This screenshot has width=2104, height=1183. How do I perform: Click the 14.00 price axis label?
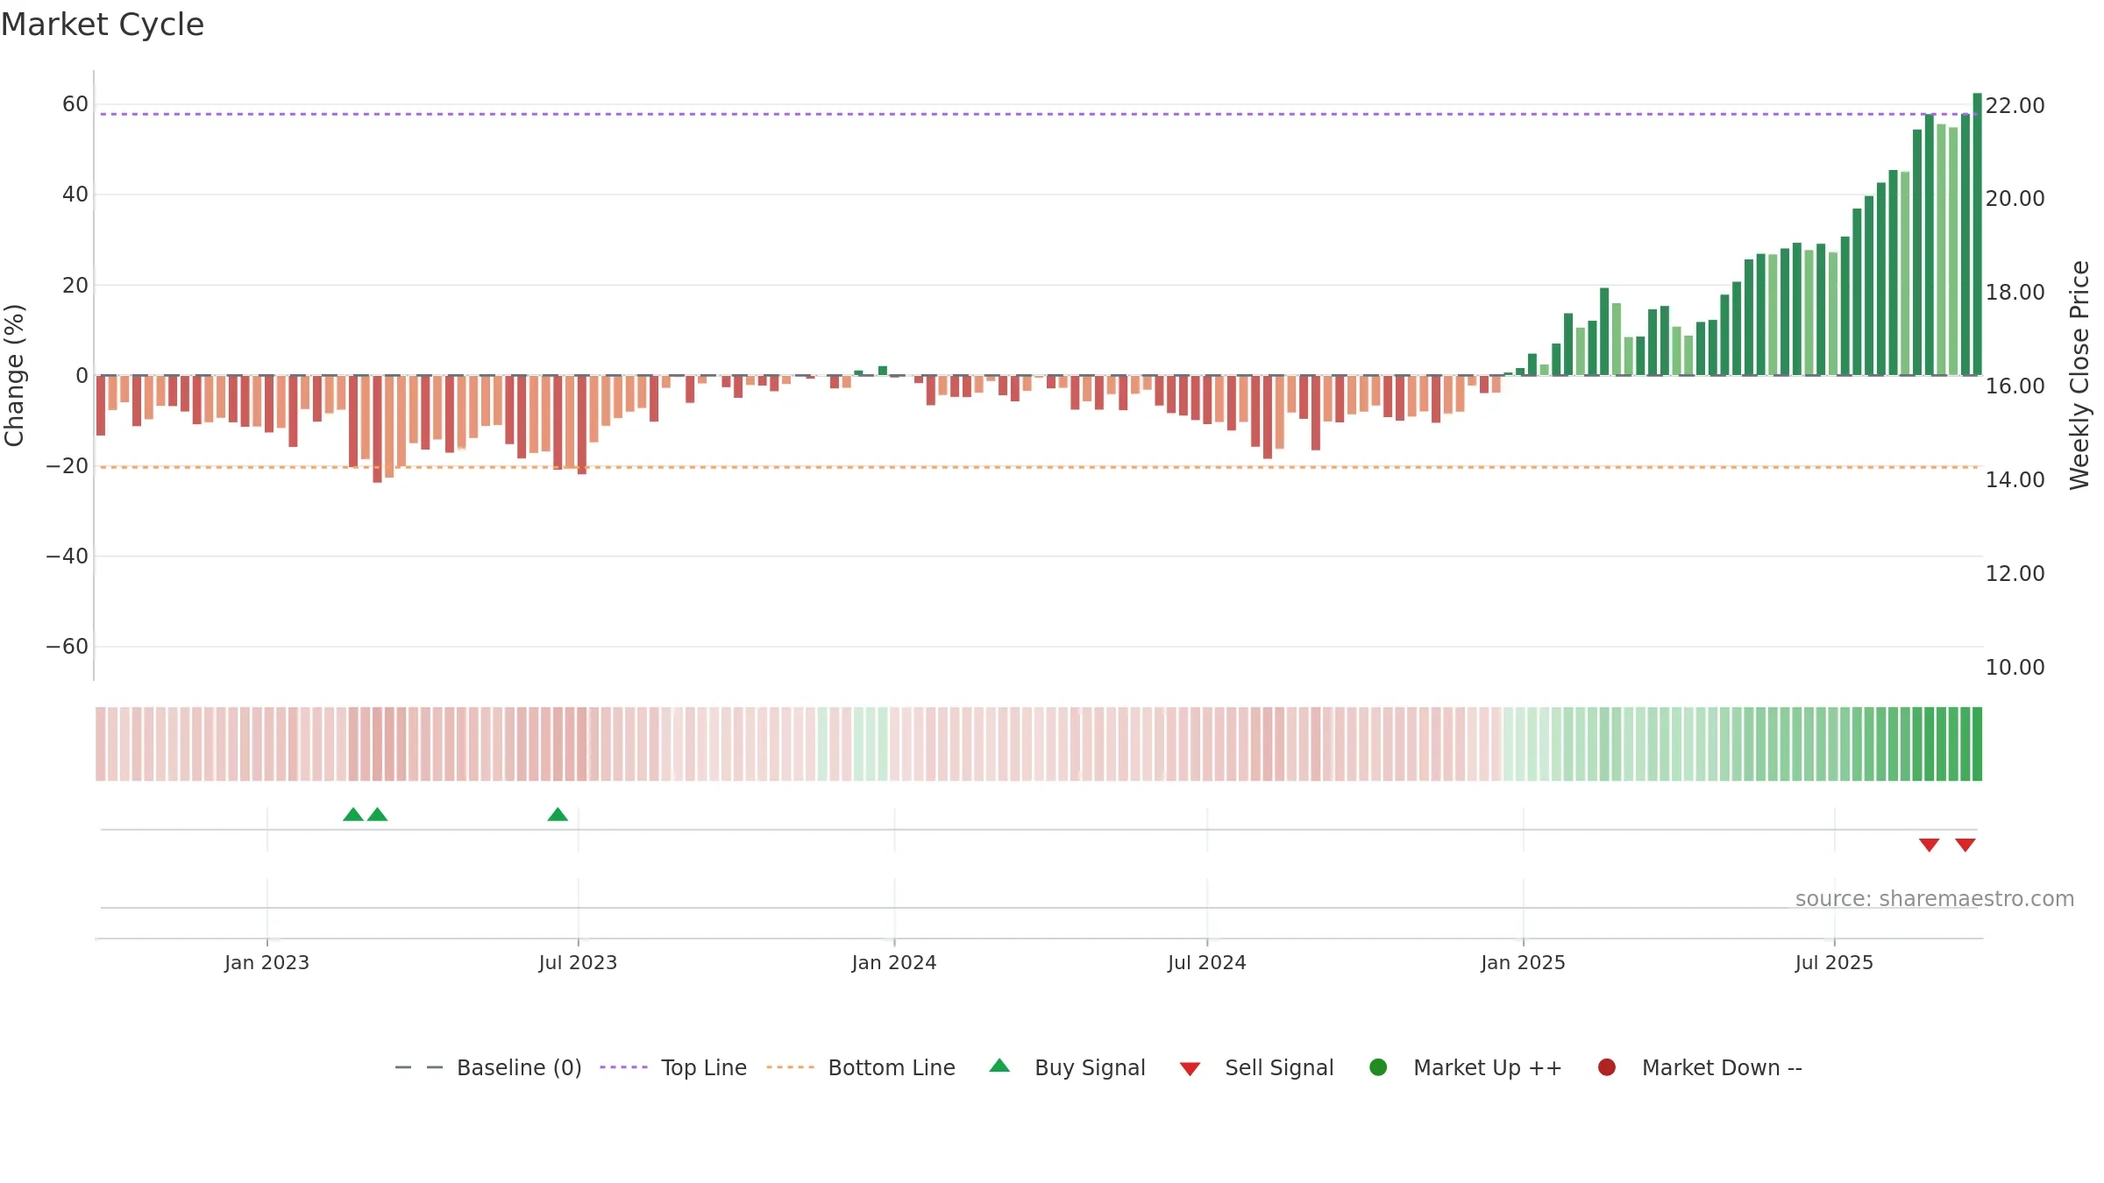(x=2015, y=480)
